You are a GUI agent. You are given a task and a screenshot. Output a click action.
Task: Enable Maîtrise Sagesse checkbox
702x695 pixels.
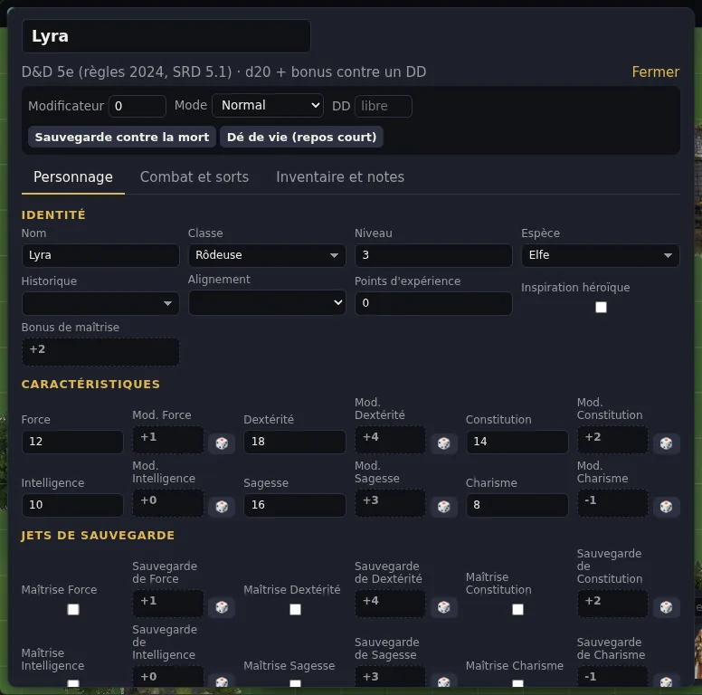[295, 683]
